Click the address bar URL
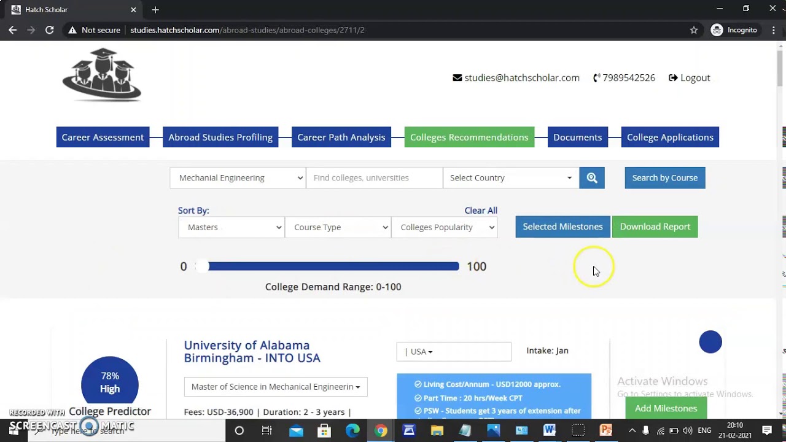 [247, 29]
